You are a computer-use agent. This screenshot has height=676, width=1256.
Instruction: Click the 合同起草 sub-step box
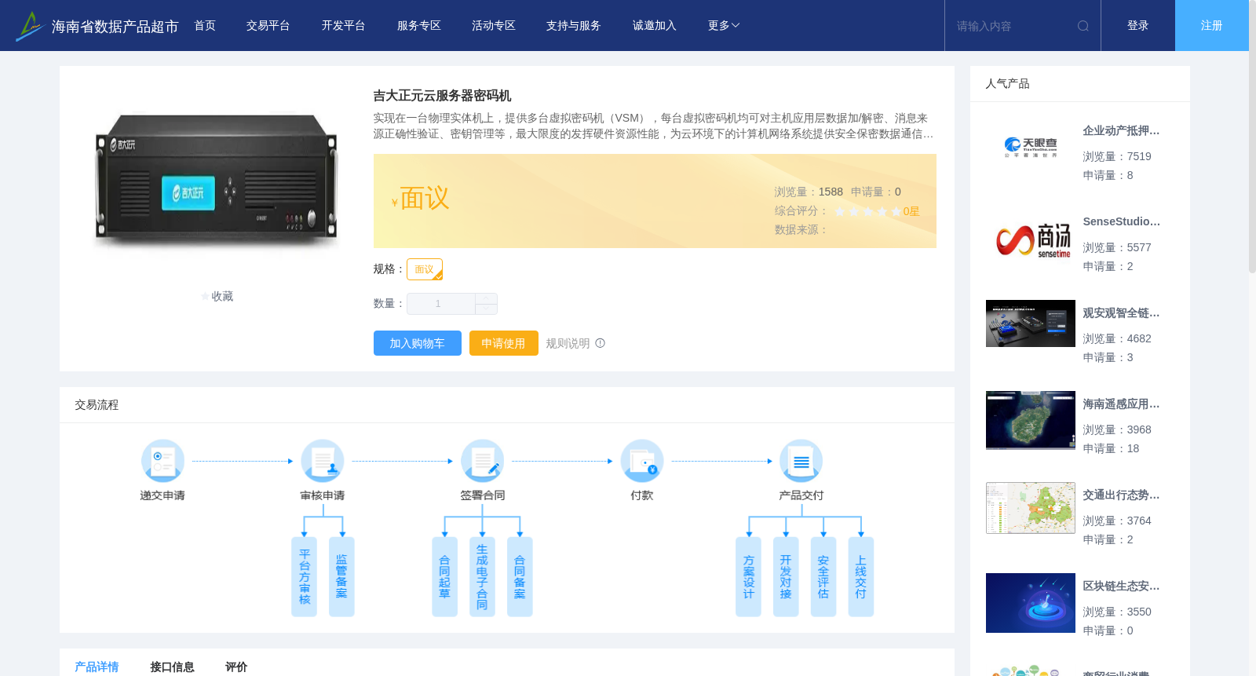pyautogui.click(x=444, y=577)
